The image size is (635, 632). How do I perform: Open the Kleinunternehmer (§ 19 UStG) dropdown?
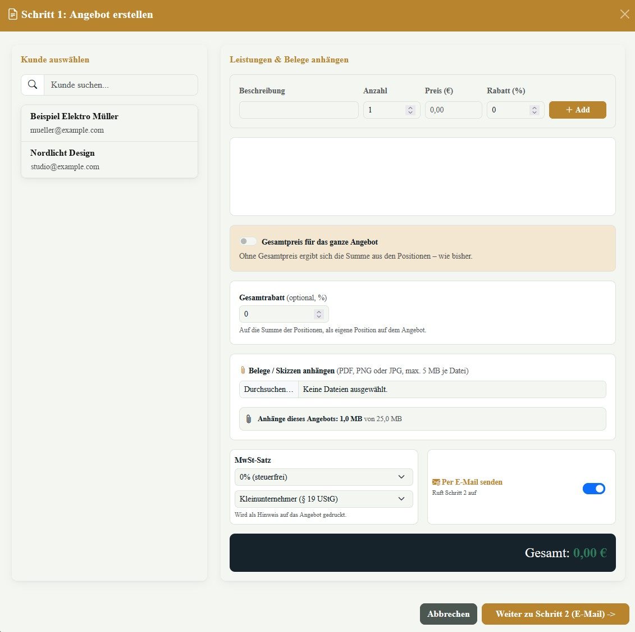pyautogui.click(x=323, y=499)
